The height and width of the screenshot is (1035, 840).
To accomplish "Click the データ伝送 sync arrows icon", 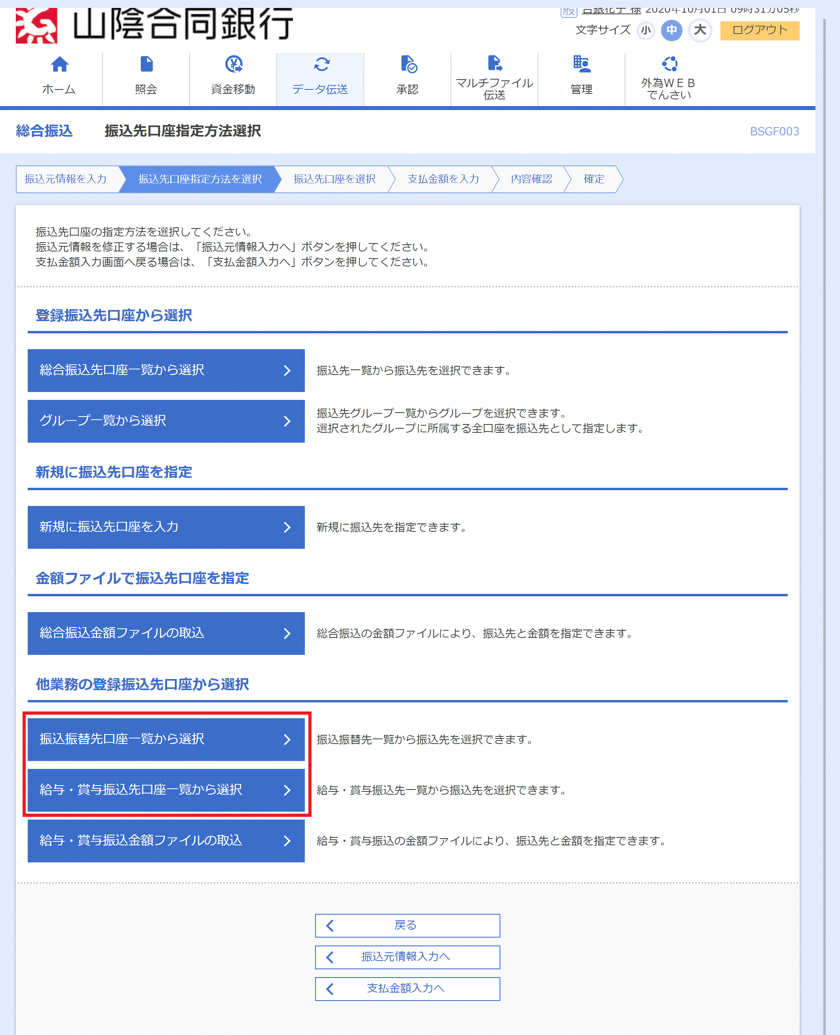I will [x=321, y=64].
